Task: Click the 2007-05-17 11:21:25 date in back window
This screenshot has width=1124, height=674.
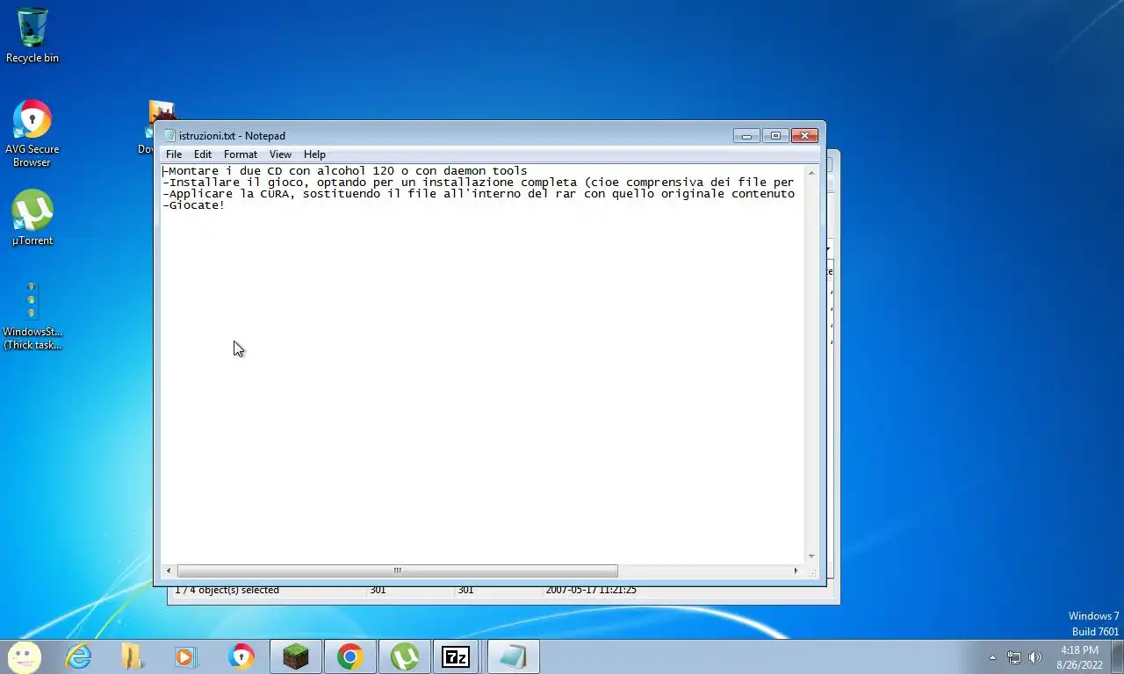Action: (x=591, y=591)
